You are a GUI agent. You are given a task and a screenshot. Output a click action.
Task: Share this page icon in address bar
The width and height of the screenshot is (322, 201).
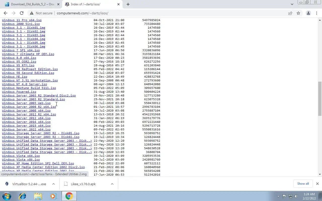290,13
